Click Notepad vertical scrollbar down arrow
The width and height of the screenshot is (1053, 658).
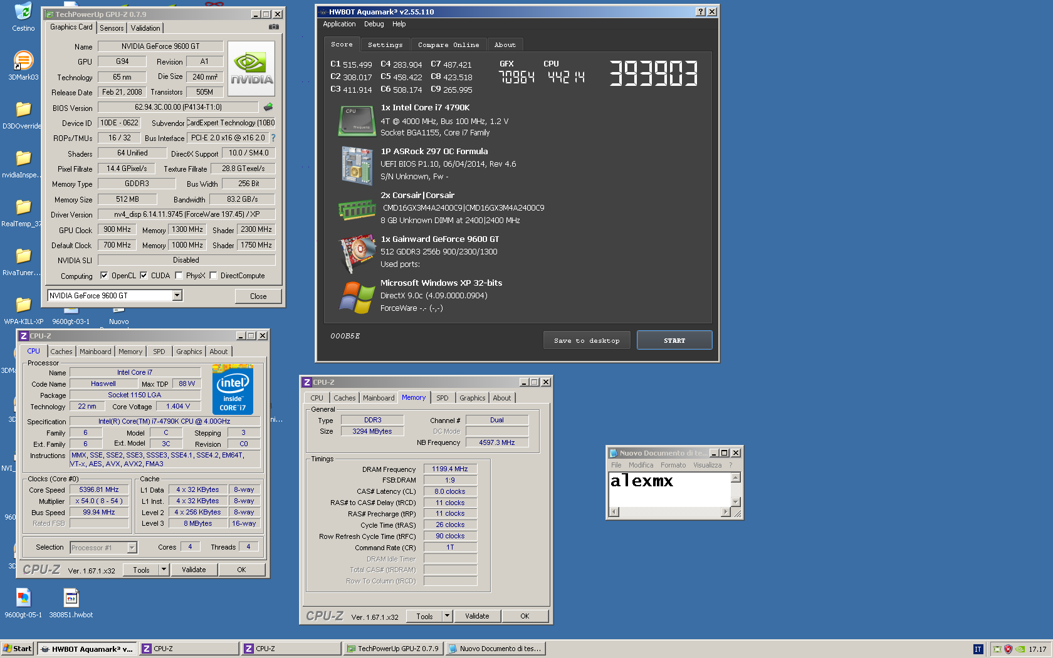pyautogui.click(x=736, y=502)
